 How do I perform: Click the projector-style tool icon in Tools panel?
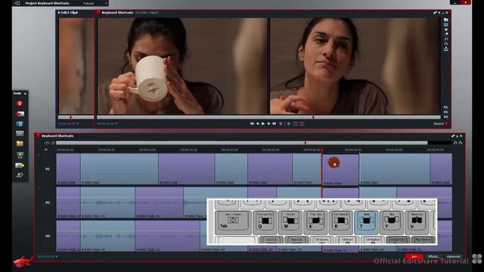pos(20,155)
